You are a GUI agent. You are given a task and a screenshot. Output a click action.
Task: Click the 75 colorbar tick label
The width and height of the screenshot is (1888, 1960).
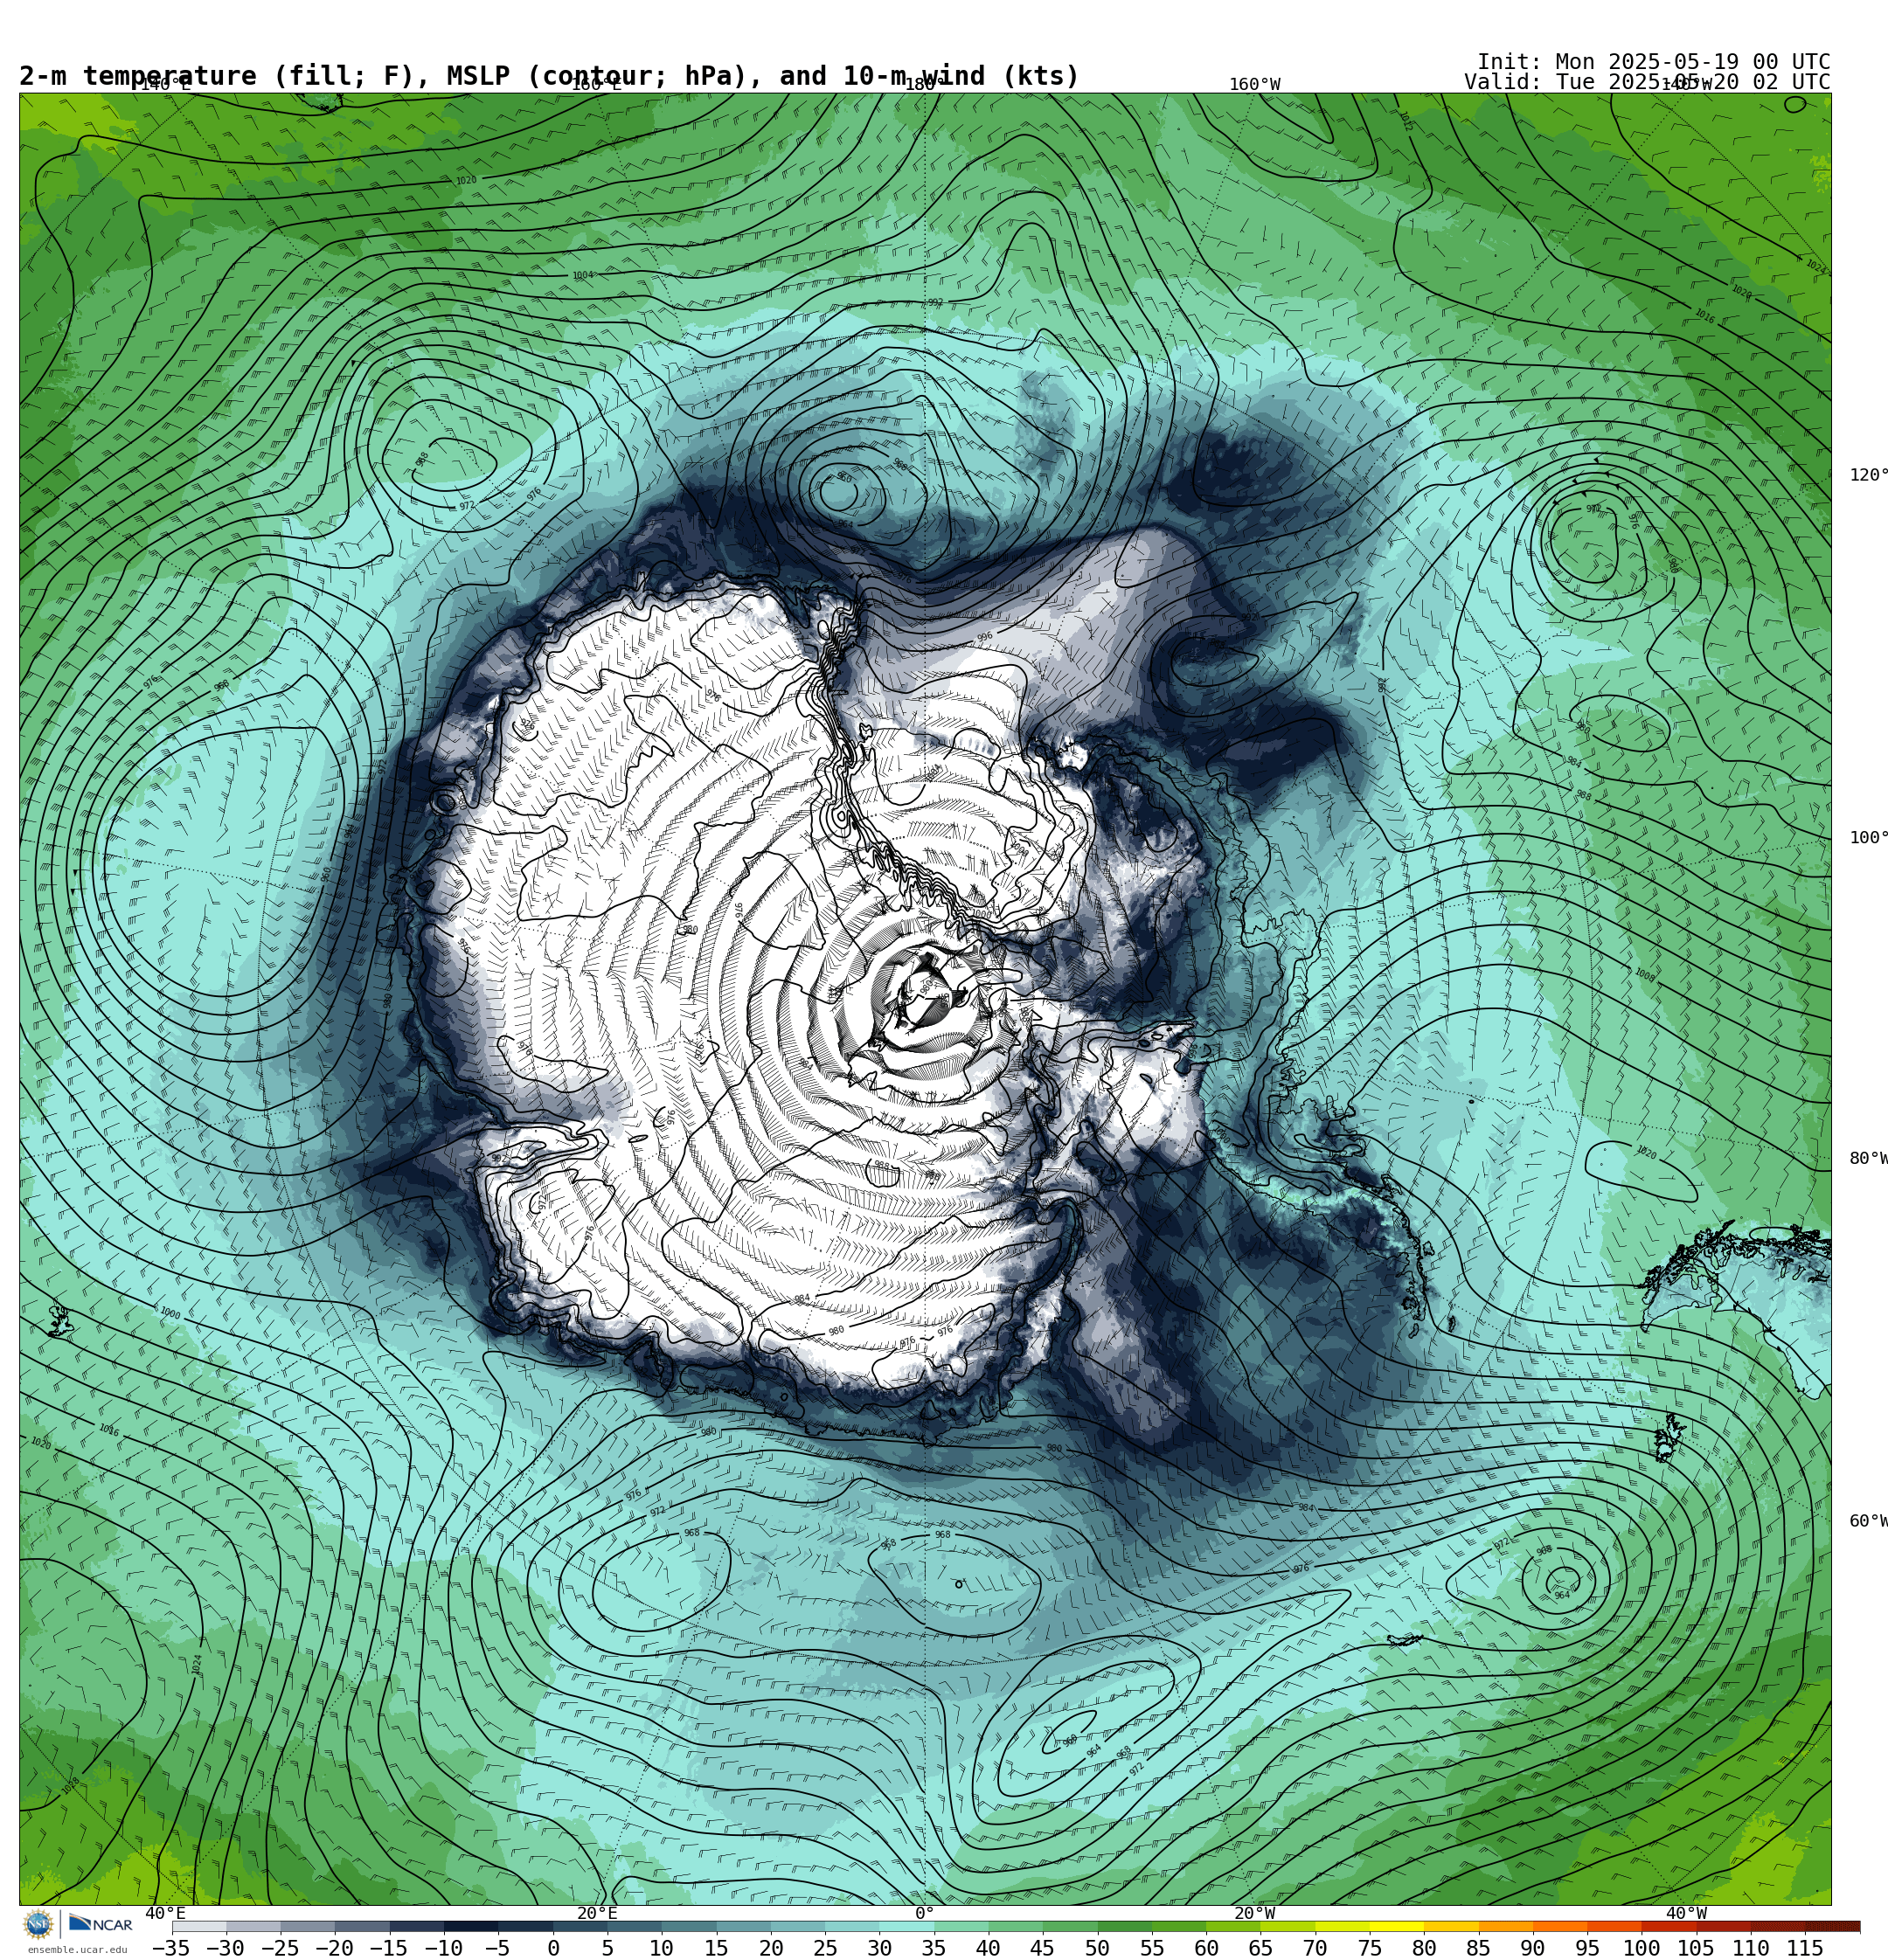[1369, 1948]
